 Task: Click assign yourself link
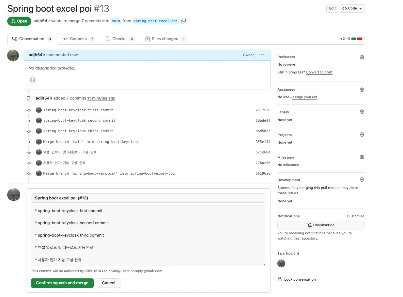point(305,97)
